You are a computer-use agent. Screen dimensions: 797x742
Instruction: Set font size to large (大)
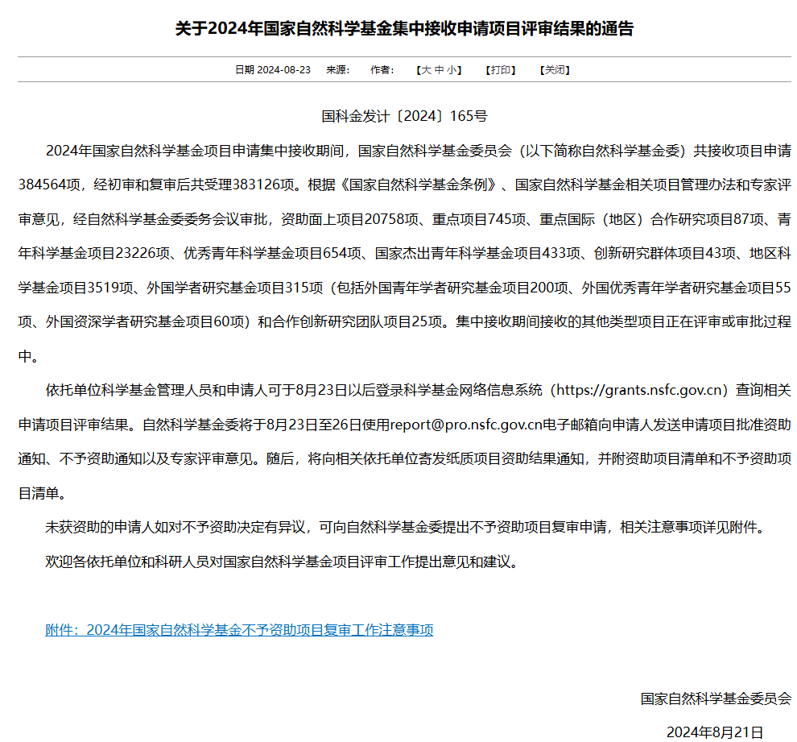[x=427, y=70]
